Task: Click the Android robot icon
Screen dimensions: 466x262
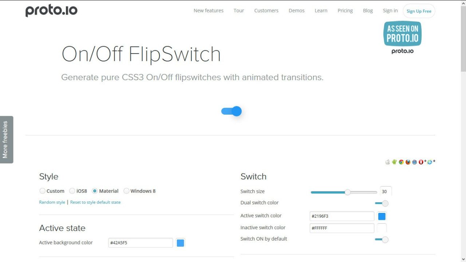Action: (394, 162)
